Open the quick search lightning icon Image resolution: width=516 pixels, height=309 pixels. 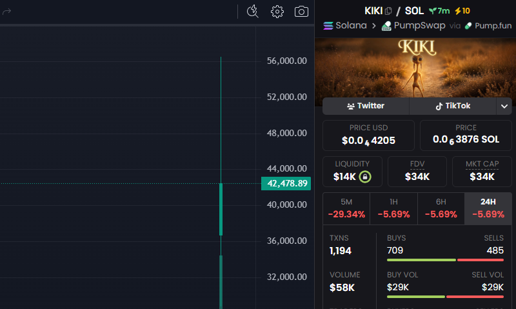252,12
